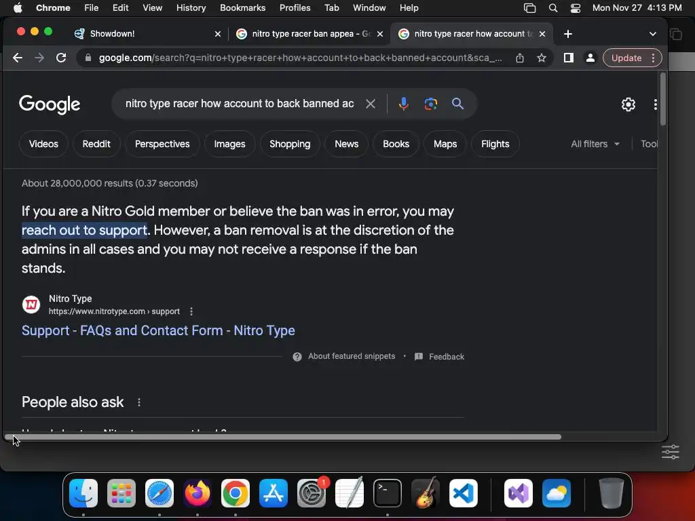The image size is (695, 521).
Task: Click sliders icon in background window
Action: 670,452
